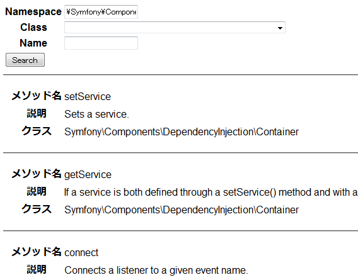Select the class path under setService
This screenshot has height=280, width=358.
pyautogui.click(x=182, y=132)
